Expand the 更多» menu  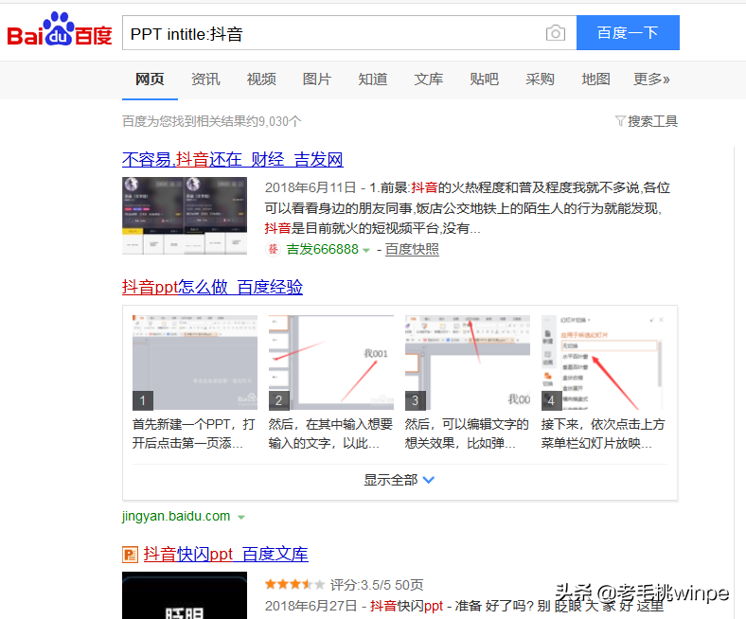coord(651,79)
